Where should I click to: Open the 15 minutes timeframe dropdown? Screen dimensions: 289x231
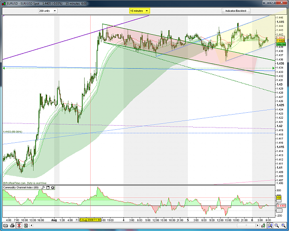(139, 11)
